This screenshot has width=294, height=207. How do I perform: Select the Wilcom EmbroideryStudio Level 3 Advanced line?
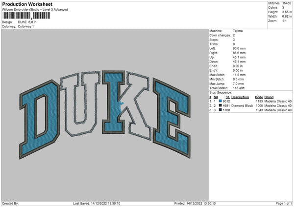point(35,10)
